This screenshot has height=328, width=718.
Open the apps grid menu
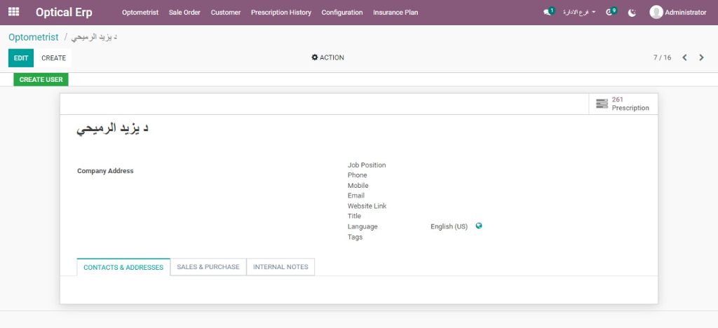[14, 12]
